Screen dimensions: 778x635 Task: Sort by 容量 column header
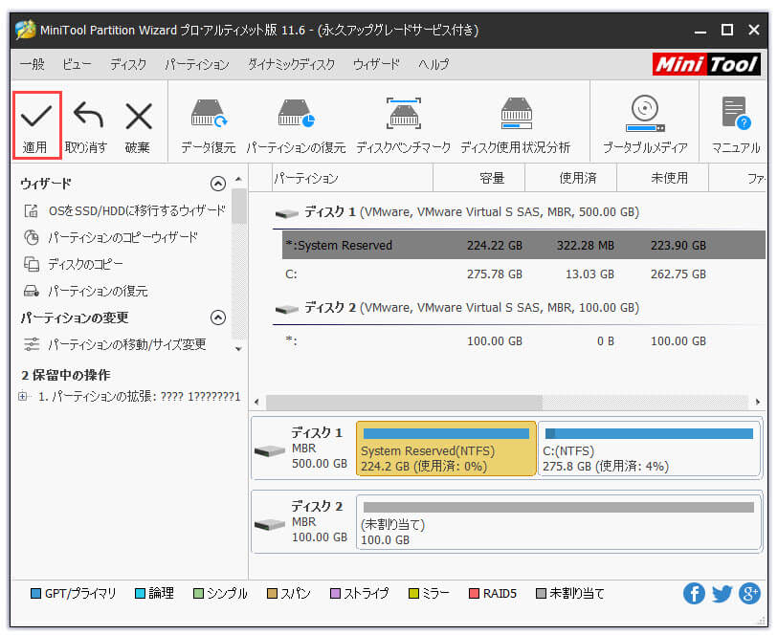478,178
